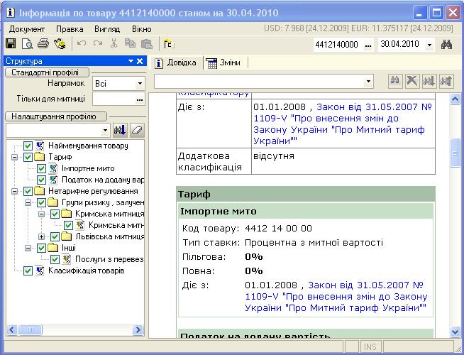Open the Документ menu
This screenshot has height=355, width=464.
click(x=27, y=29)
